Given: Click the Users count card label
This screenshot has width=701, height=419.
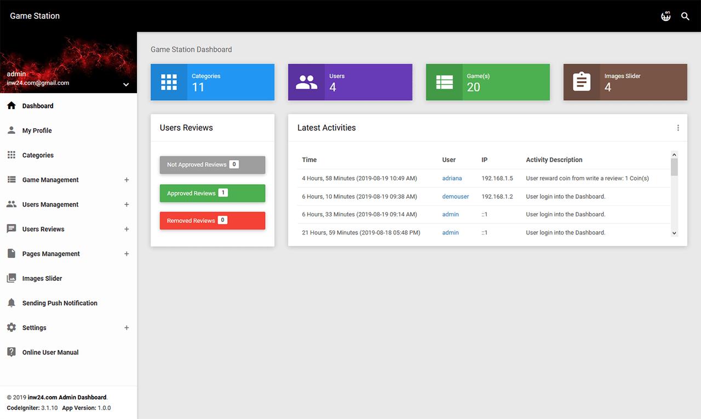Looking at the screenshot, I should 337,76.
